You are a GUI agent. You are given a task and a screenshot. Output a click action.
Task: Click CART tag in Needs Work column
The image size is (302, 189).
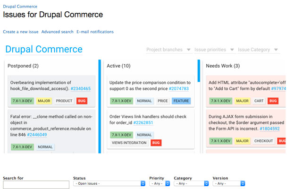pos(259,101)
